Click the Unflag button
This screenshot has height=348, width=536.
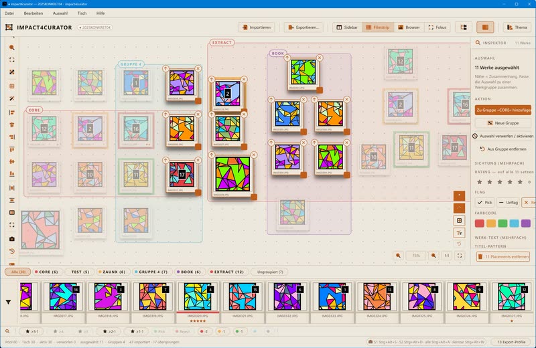[x=508, y=203]
